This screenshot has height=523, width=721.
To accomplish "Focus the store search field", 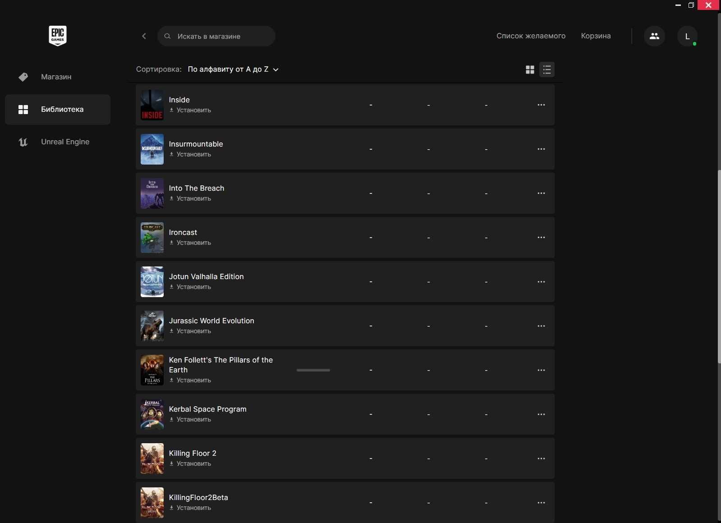I will coord(216,36).
